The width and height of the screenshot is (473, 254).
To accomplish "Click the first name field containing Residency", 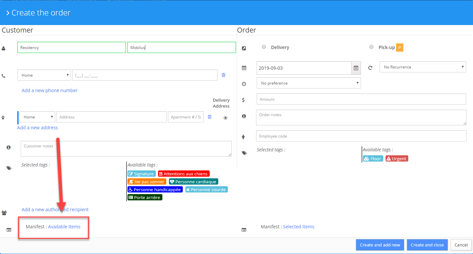I will pos(72,47).
